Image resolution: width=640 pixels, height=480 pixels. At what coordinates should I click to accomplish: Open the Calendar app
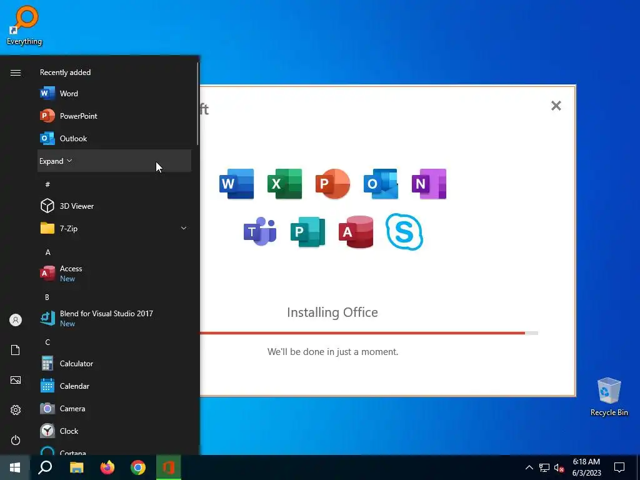(114, 386)
